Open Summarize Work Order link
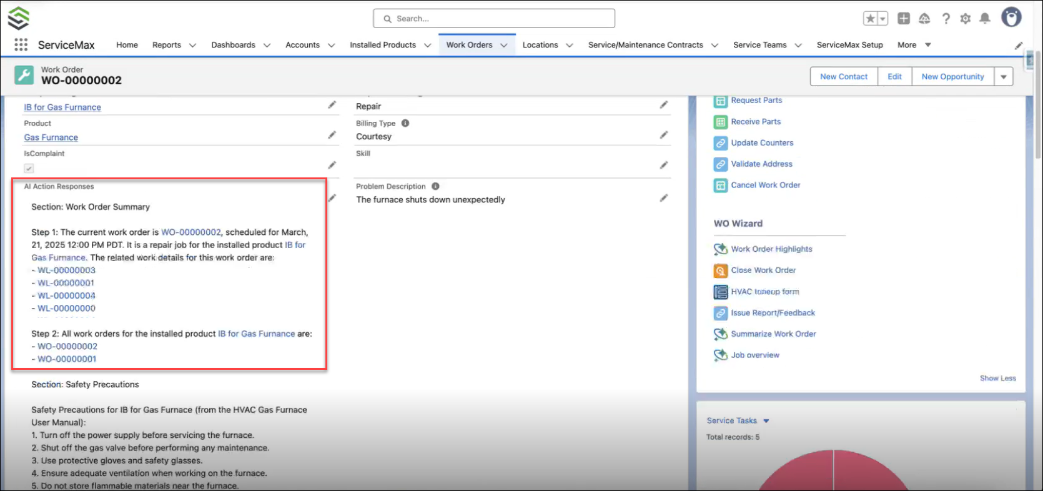This screenshot has width=1043, height=491. click(773, 334)
